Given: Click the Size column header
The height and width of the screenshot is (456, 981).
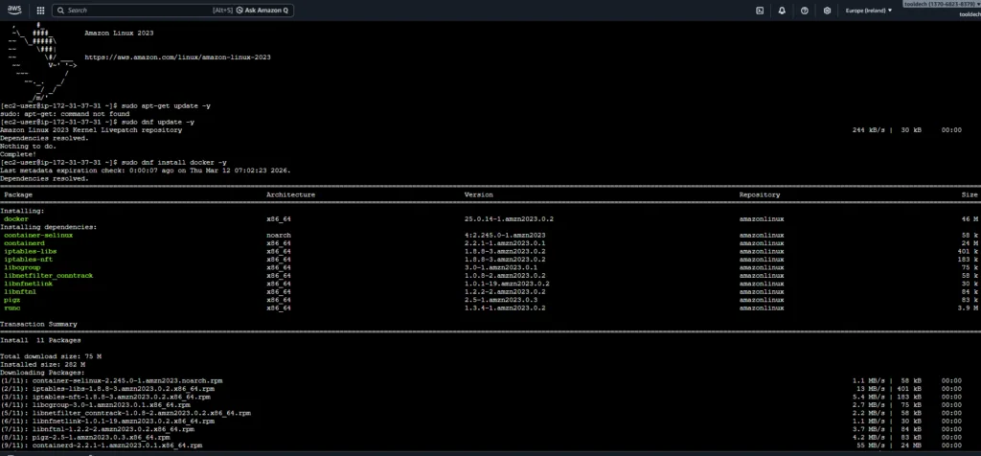Looking at the screenshot, I should click(970, 194).
